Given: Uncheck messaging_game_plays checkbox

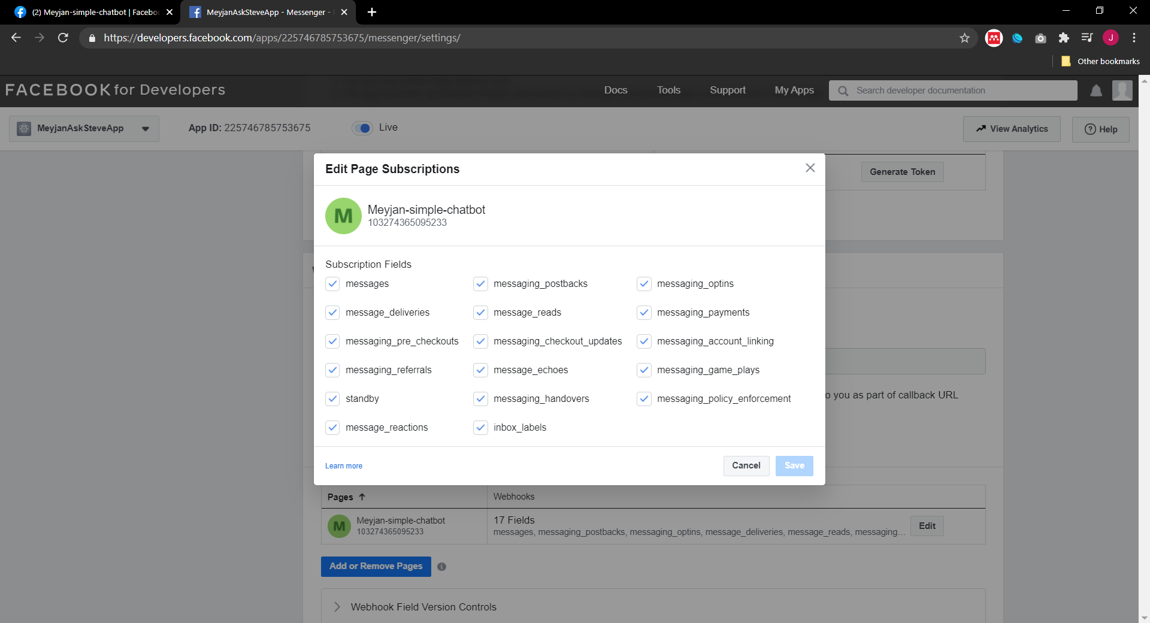Looking at the screenshot, I should point(644,370).
